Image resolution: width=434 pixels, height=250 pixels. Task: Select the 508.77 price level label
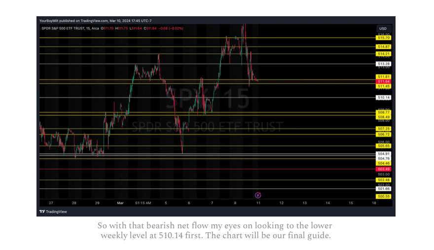click(x=383, y=112)
